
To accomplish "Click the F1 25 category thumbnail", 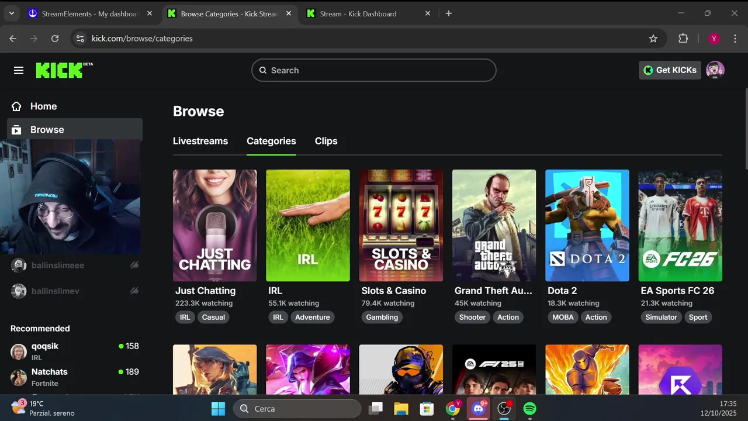I will tap(494, 369).
